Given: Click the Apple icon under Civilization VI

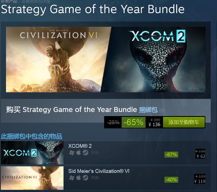Looking at the screenshot, I should click(79, 178).
